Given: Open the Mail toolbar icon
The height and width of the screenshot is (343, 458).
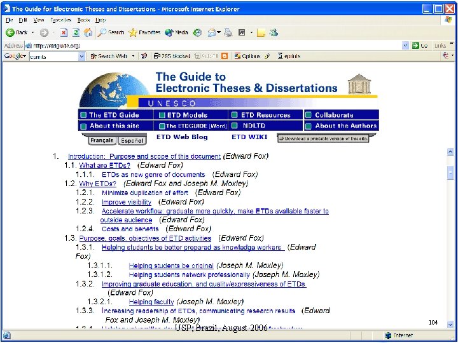Looking at the screenshot, I should pyautogui.click(x=212, y=32).
